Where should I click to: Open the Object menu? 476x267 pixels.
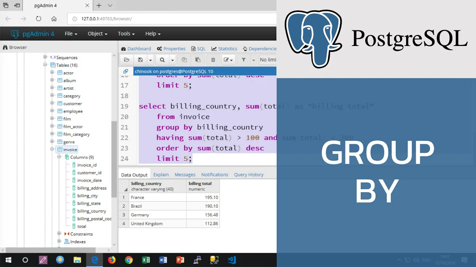(97, 33)
